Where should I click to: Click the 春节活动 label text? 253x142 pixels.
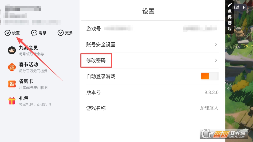point(28,64)
